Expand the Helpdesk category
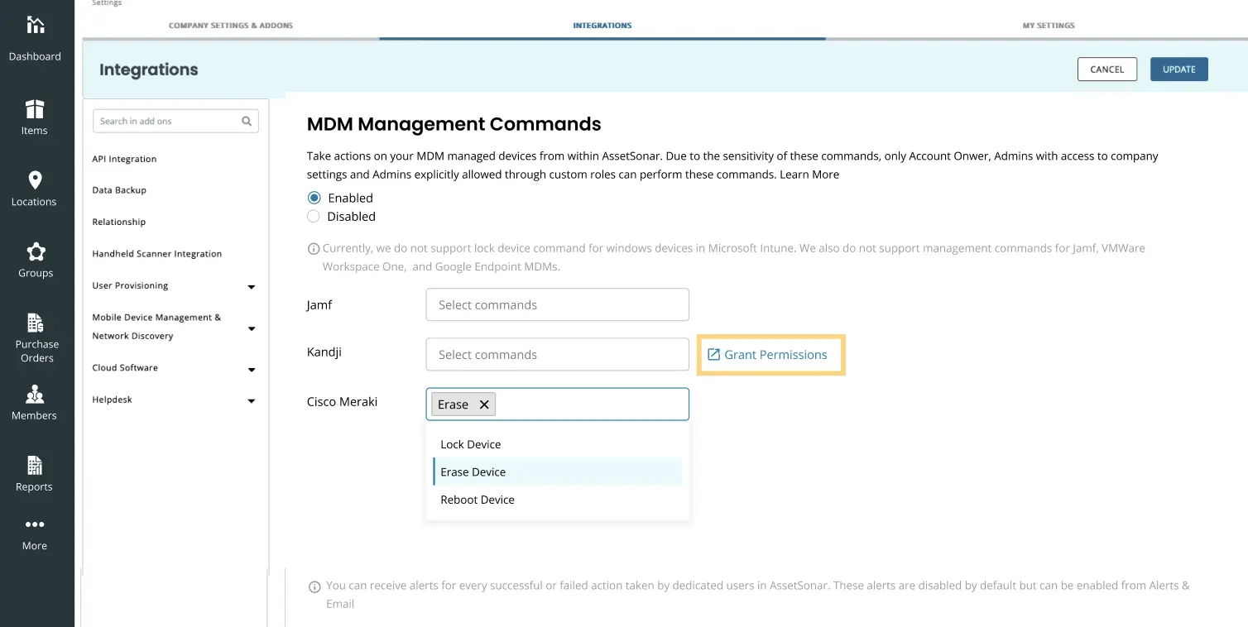 point(251,401)
